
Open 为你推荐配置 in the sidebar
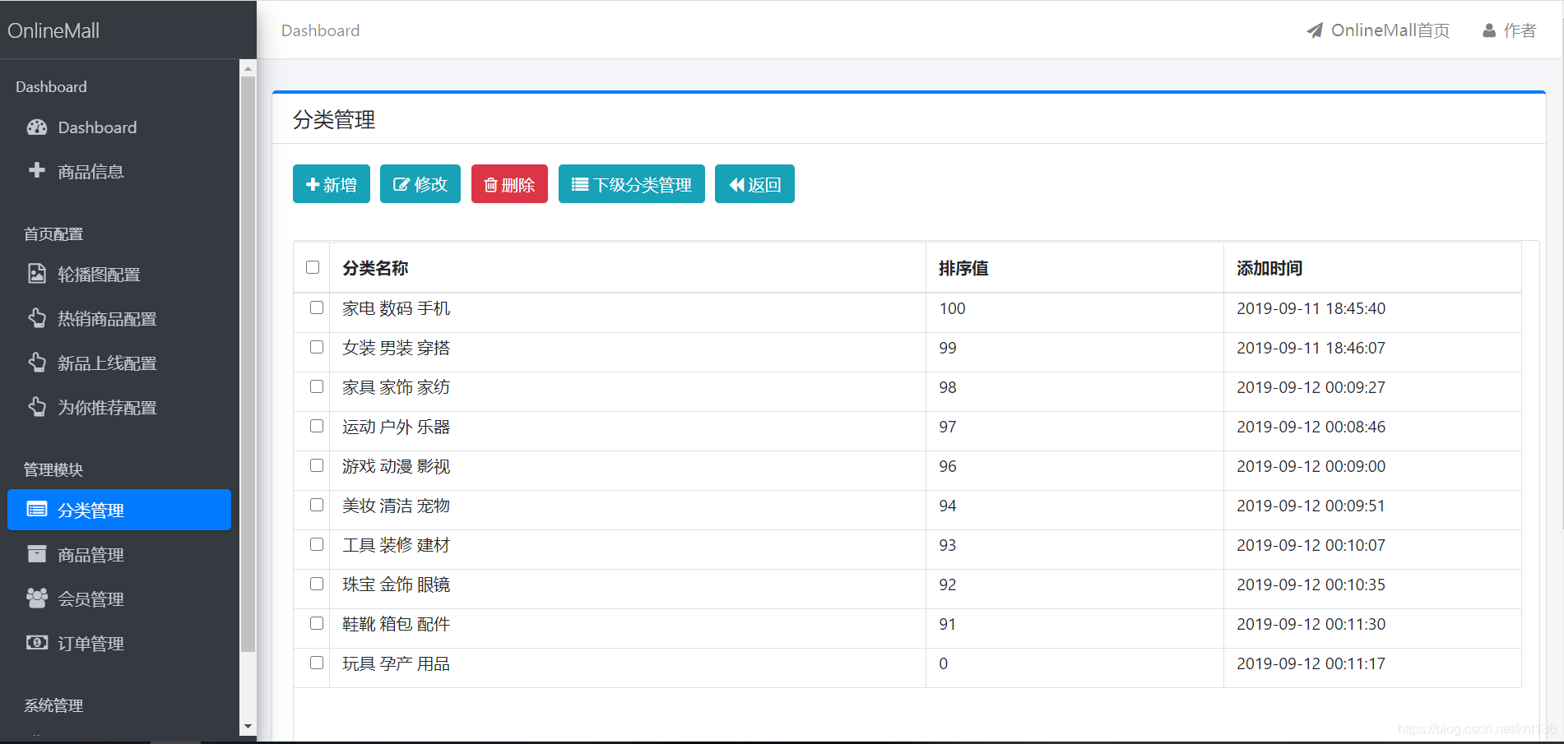coord(119,408)
